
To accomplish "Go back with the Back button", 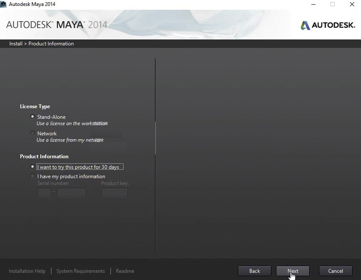I will pos(254,271).
